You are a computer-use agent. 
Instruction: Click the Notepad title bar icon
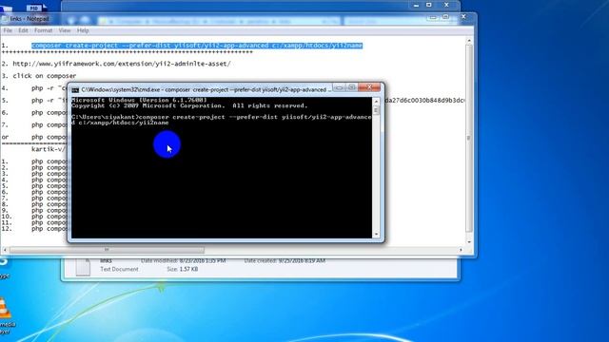click(5, 19)
